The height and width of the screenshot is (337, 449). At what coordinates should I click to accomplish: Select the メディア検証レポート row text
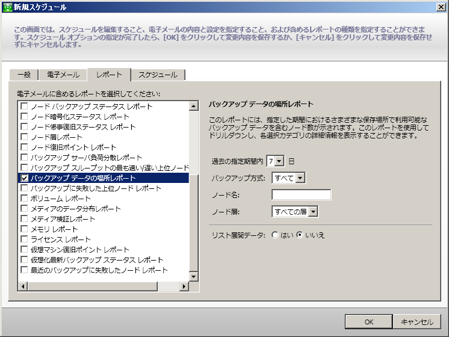(x=63, y=219)
